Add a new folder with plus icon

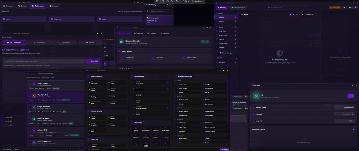236,58
